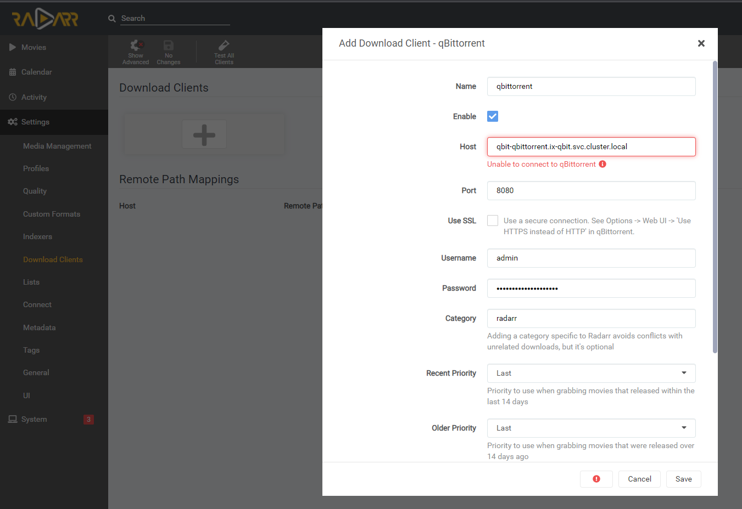The width and height of the screenshot is (742, 509).
Task: Click the Cancel button
Action: coord(639,479)
